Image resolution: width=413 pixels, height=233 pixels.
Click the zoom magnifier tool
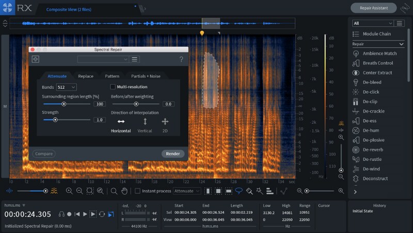click(x=114, y=191)
